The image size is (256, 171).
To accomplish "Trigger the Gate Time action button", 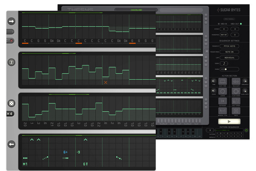I will (223, 81).
